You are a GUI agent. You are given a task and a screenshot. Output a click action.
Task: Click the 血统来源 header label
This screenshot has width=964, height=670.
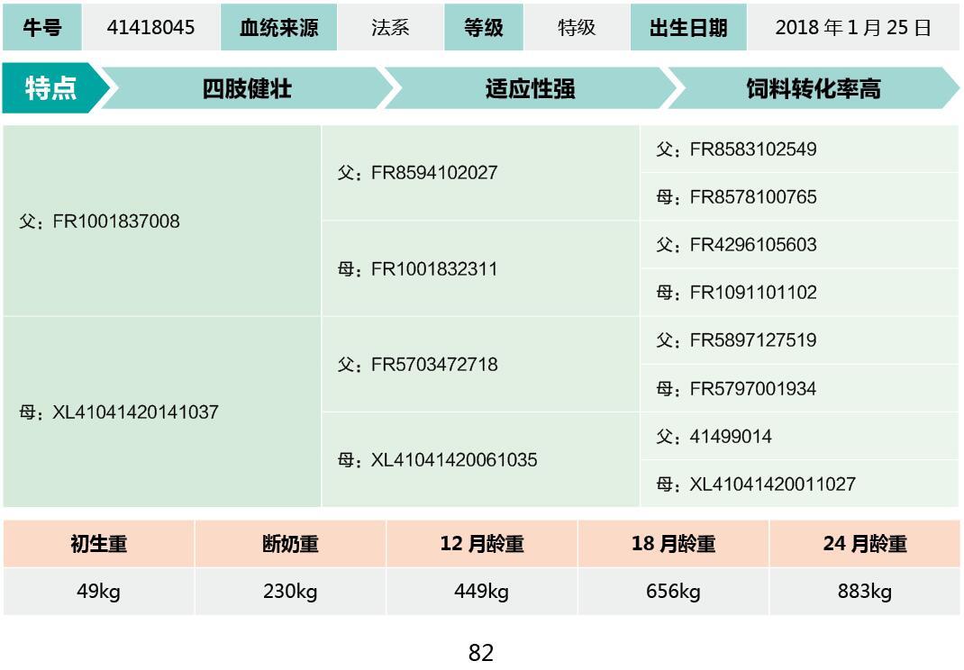coord(278,27)
